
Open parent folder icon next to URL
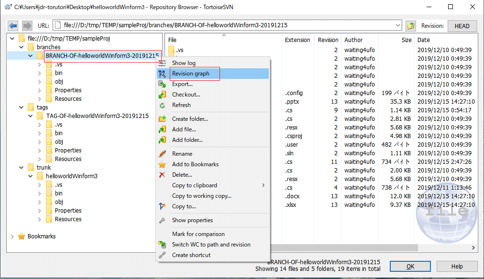click(x=410, y=26)
